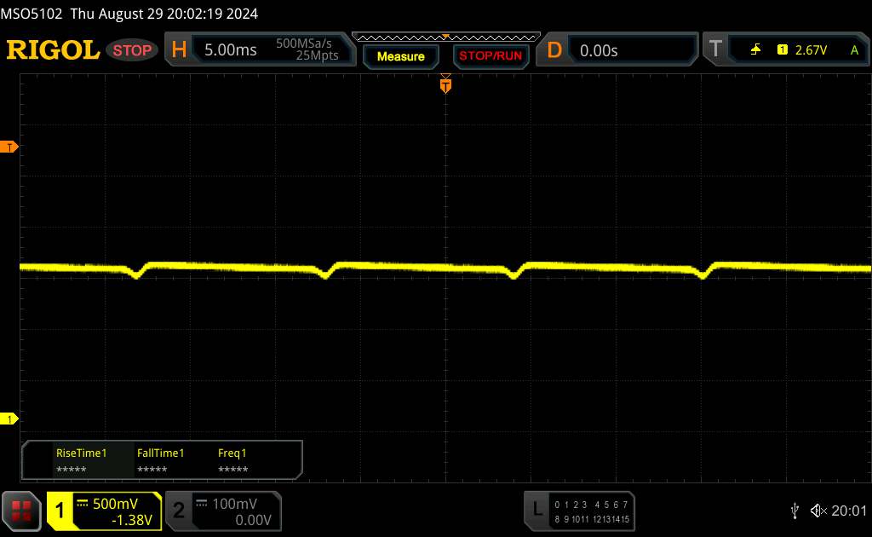Select the 5.00ms timebase value
The image size is (872, 537).
click(230, 50)
